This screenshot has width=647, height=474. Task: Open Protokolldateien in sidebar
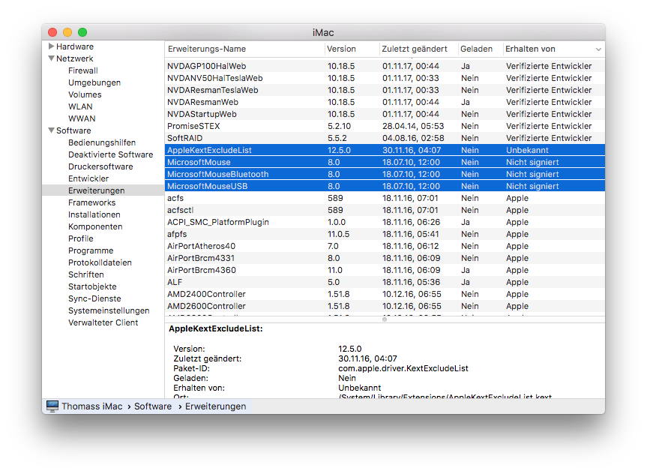coord(100,262)
